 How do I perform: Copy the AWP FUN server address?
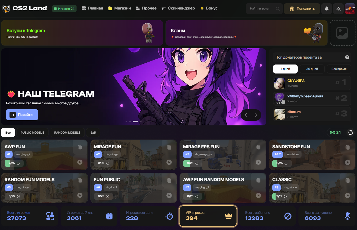[80, 147]
